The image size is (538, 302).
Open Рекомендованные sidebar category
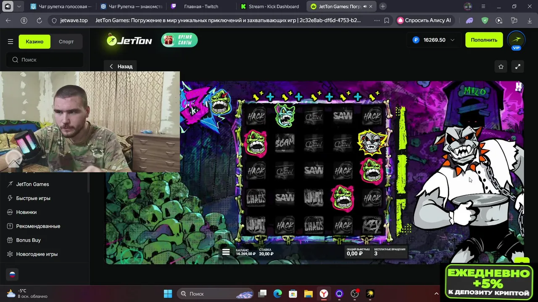coord(38,226)
